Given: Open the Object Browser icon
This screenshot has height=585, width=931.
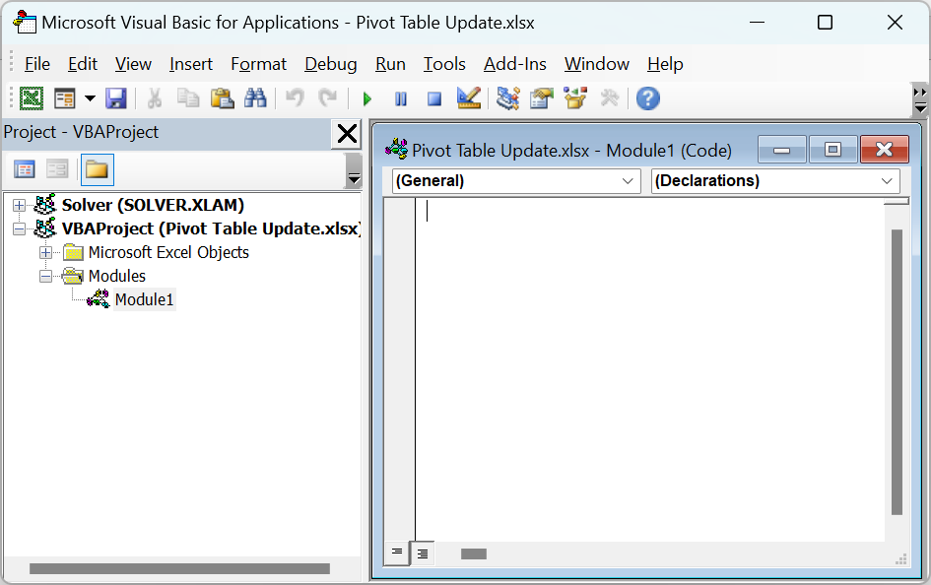Looking at the screenshot, I should (x=575, y=98).
